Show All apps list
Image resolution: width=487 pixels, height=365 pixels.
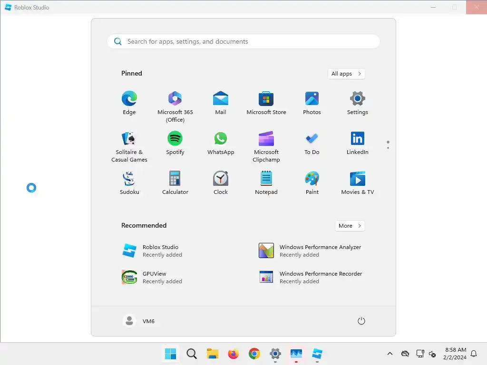point(346,74)
